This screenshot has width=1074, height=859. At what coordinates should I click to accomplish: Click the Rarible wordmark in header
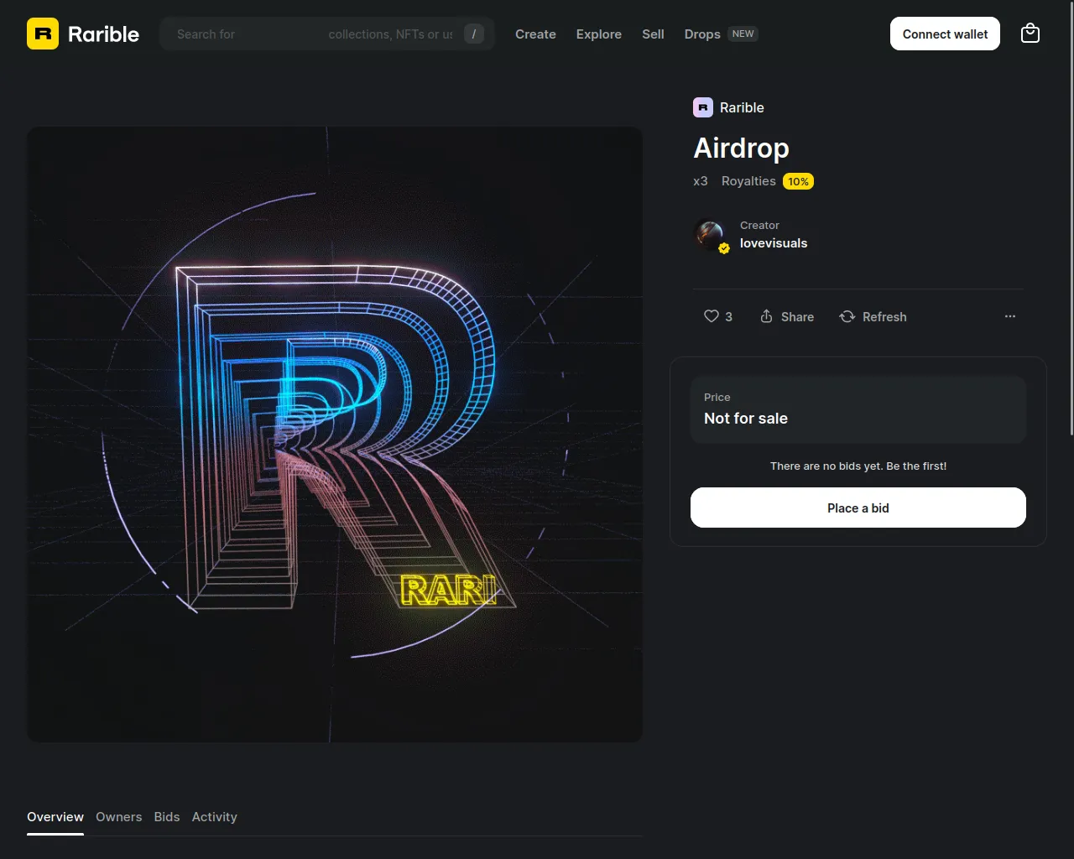click(103, 34)
